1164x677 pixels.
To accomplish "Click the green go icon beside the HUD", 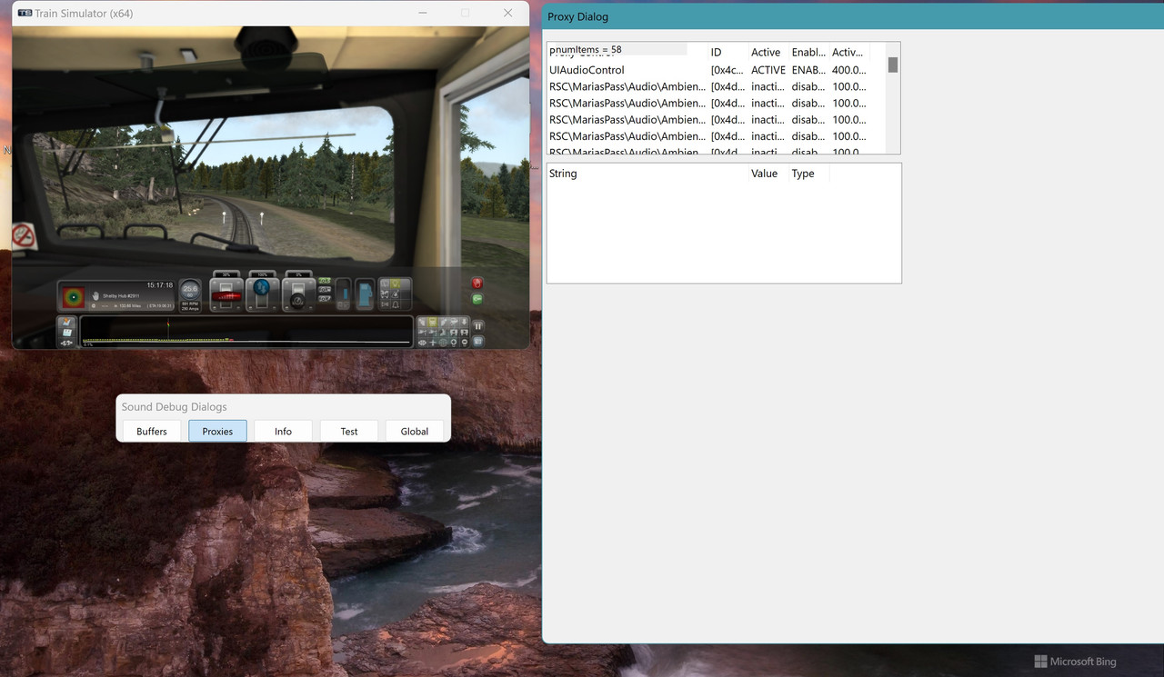I will click(479, 299).
